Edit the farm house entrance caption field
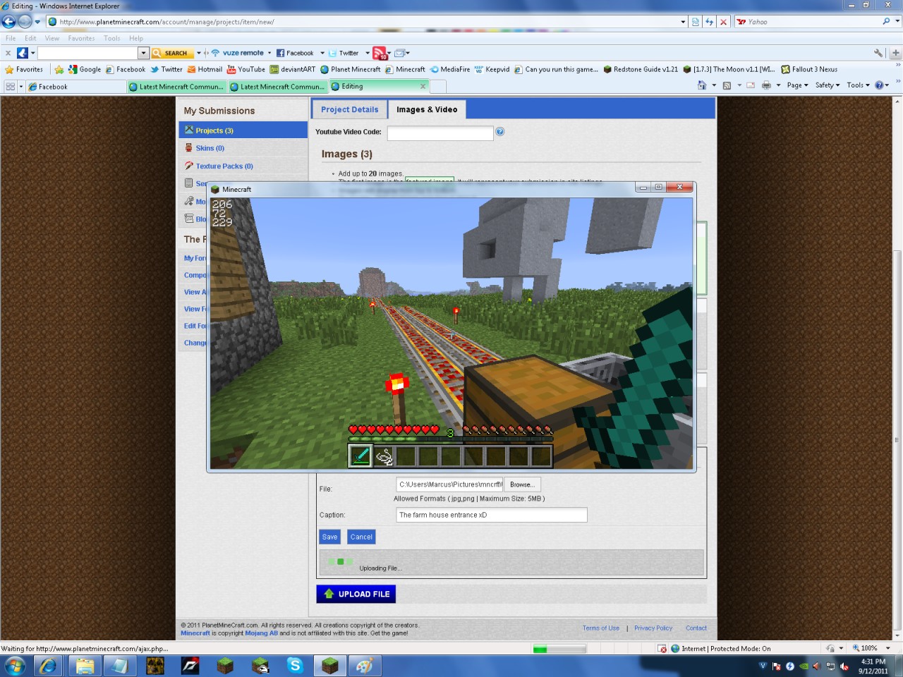This screenshot has height=677, width=903. click(x=492, y=515)
